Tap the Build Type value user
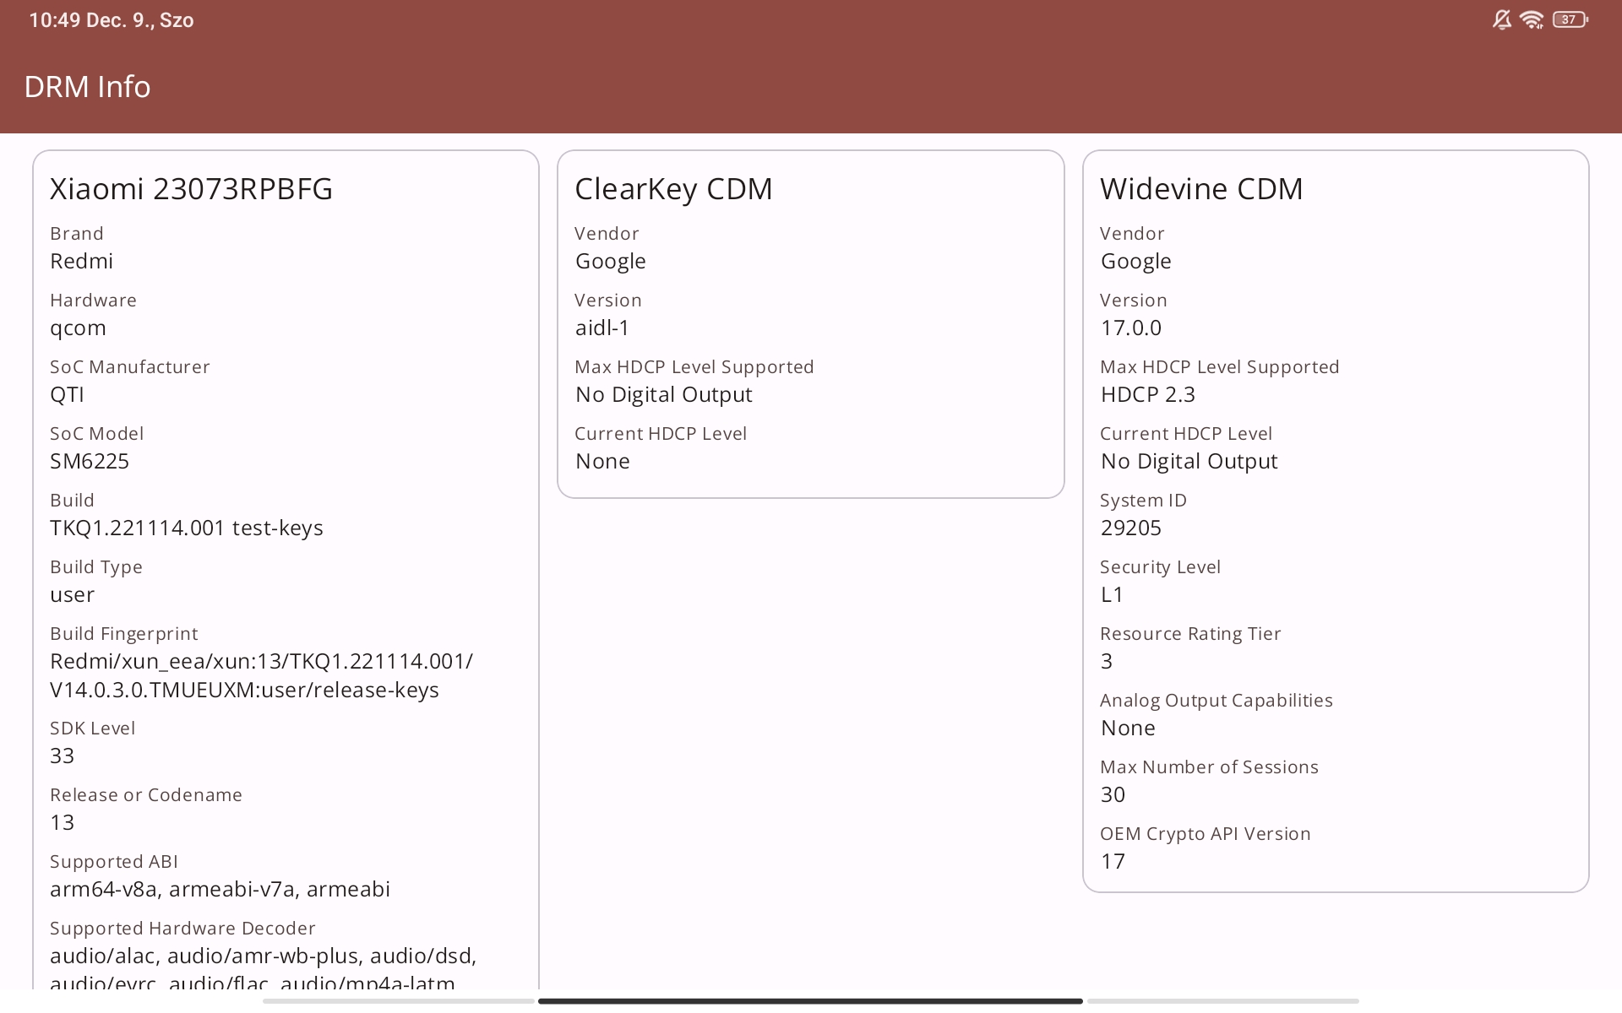Screen dimensions: 1622x1013 [72, 594]
